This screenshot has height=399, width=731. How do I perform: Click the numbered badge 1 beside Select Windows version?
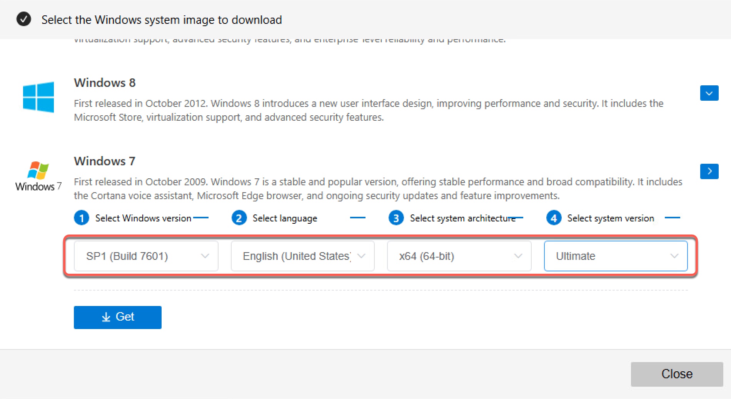click(x=81, y=218)
